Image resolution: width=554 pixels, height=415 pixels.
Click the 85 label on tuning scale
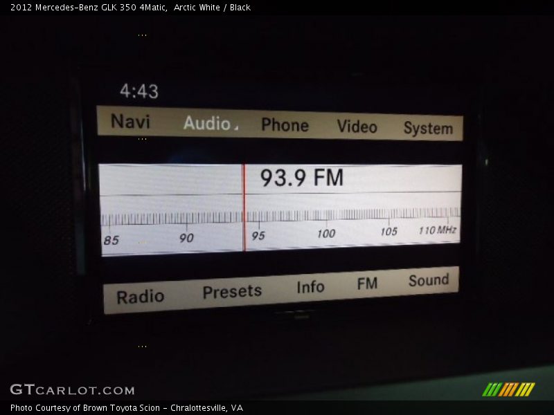pos(111,240)
